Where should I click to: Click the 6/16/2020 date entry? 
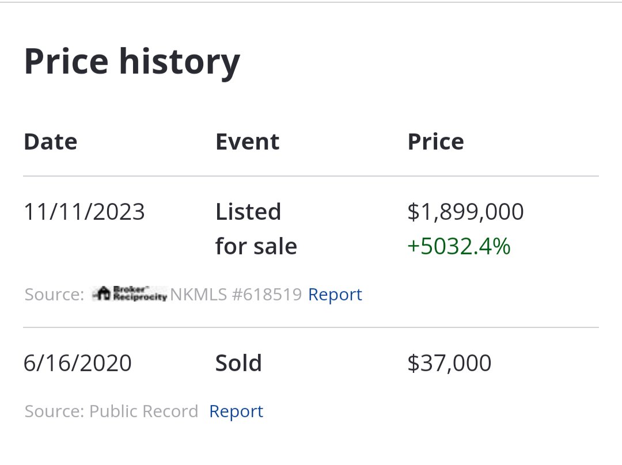click(x=77, y=363)
